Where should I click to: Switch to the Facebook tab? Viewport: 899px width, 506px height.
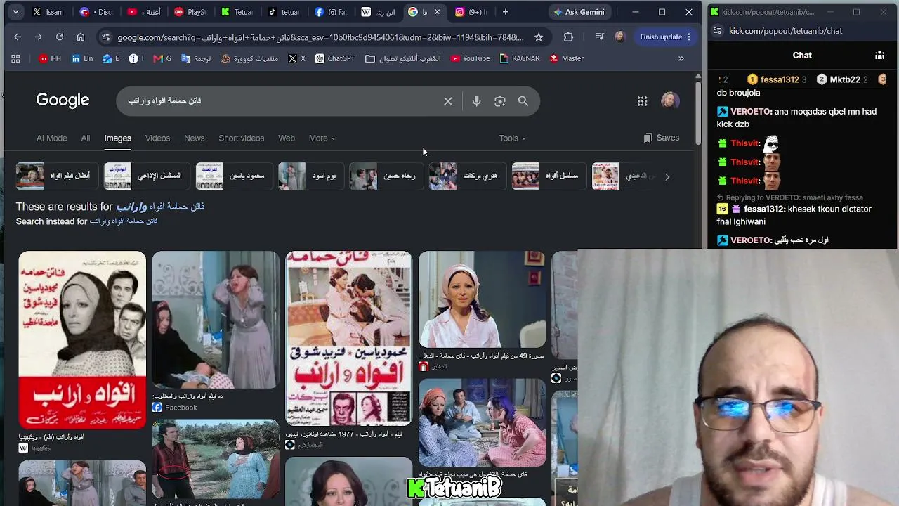point(331,12)
